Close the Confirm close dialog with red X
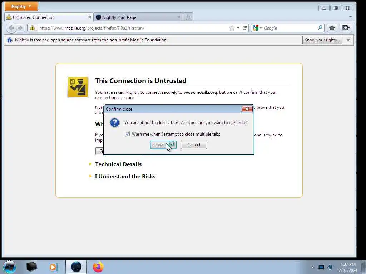 pos(247,109)
